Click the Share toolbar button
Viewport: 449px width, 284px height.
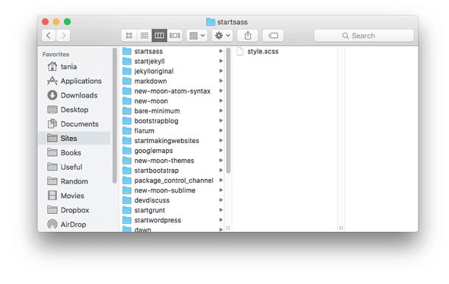point(247,36)
